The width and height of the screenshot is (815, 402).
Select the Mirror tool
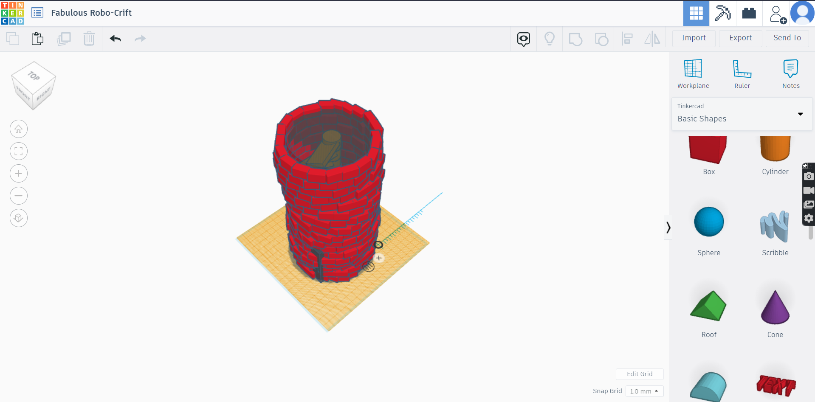coord(652,39)
